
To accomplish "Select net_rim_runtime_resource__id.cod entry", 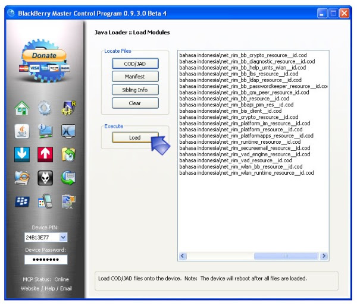I will click(240, 142).
